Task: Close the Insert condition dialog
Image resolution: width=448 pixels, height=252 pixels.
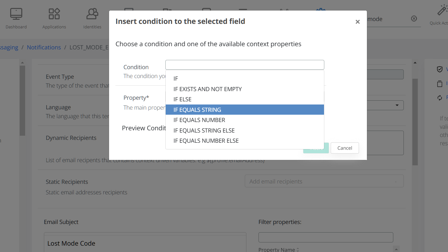Action: pos(358,22)
